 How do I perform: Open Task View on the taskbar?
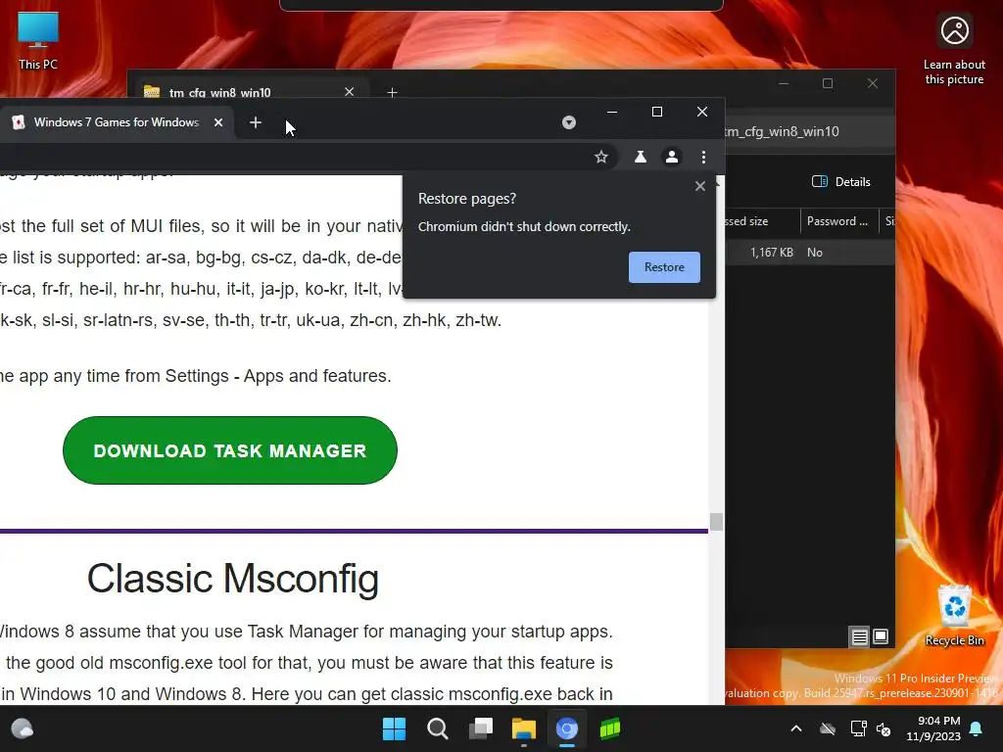(x=480, y=728)
